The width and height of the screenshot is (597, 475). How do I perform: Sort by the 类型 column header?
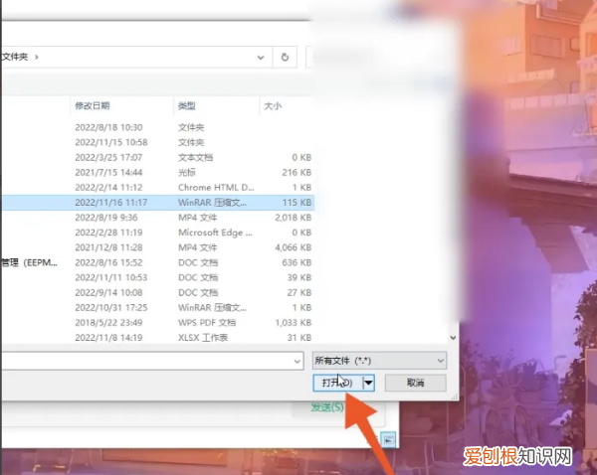coord(187,105)
